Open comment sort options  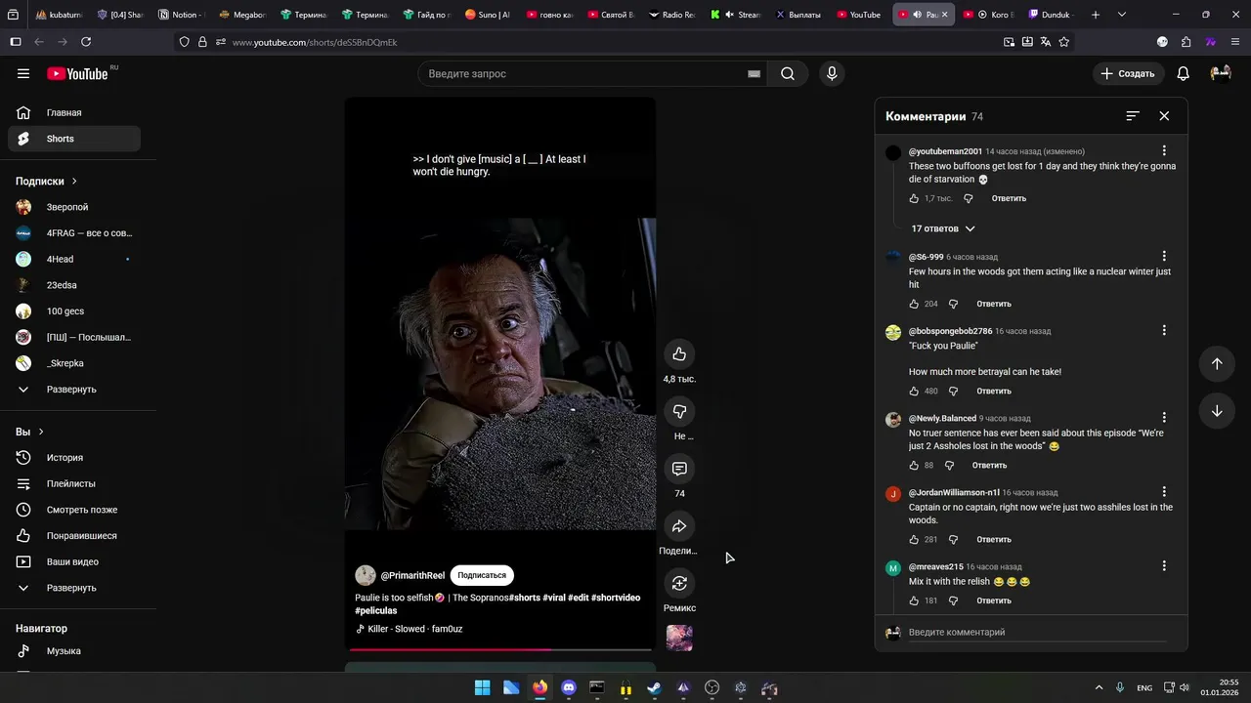coord(1133,115)
